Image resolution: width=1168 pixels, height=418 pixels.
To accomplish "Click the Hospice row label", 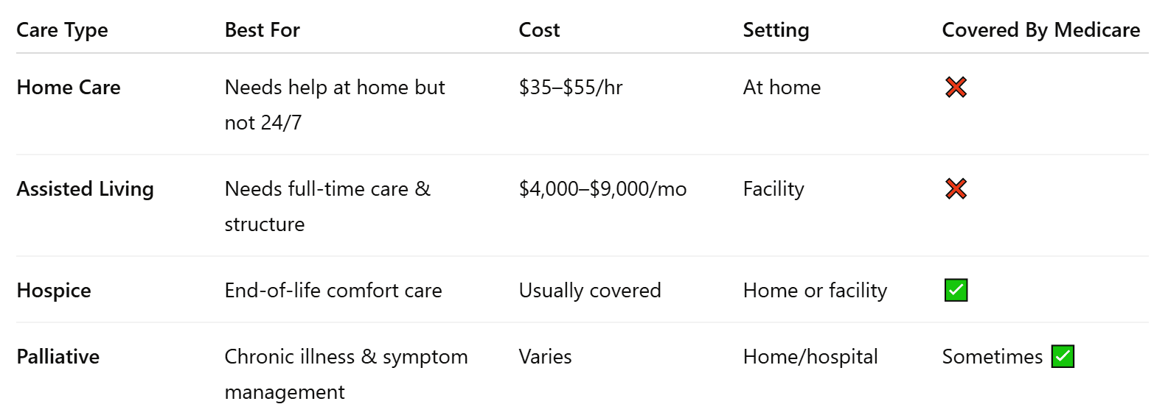I will (x=54, y=291).
